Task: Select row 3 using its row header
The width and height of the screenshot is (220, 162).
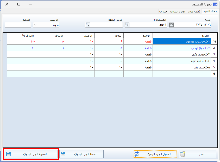Action: (214, 54)
